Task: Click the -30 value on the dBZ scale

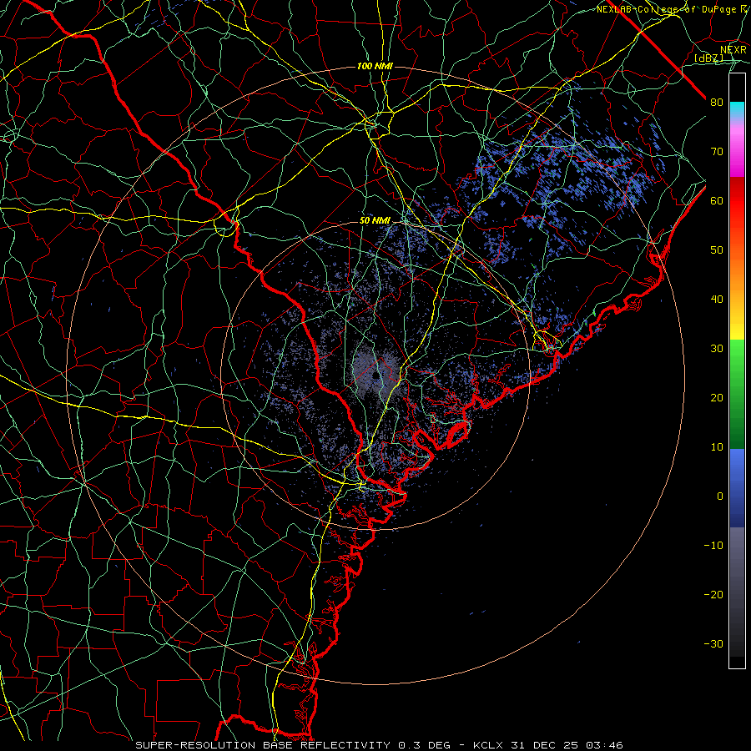Action: (x=713, y=643)
